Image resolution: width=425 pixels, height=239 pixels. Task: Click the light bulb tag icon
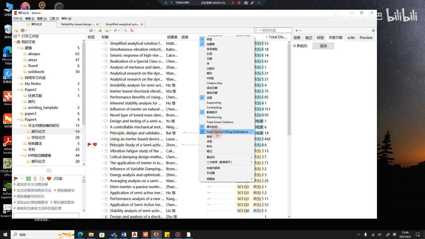[x=35, y=179]
